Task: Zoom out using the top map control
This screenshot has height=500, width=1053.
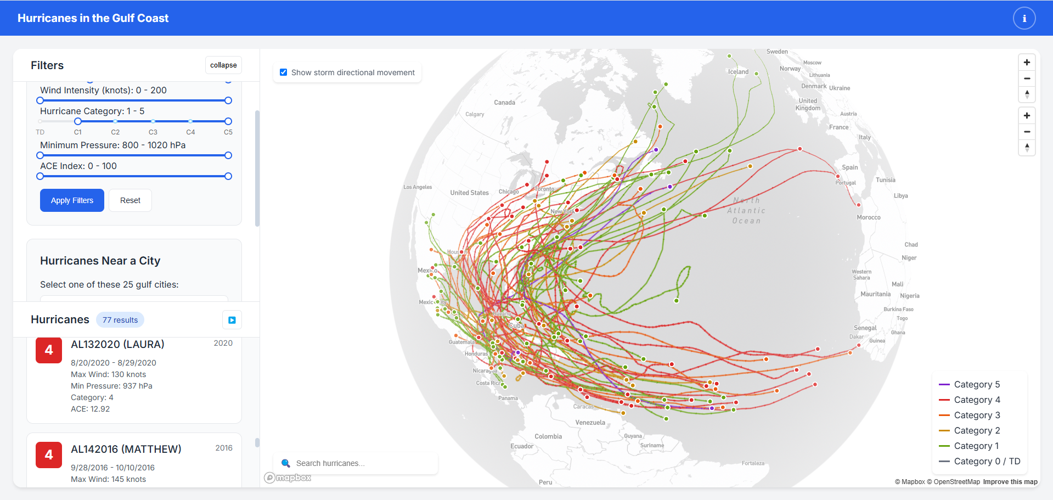Action: coord(1027,78)
